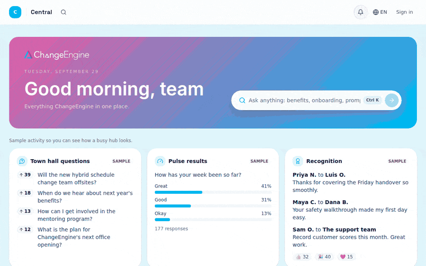This screenshot has width=426, height=266.
Task: Open notifications with the bell icon
Action: click(361, 12)
